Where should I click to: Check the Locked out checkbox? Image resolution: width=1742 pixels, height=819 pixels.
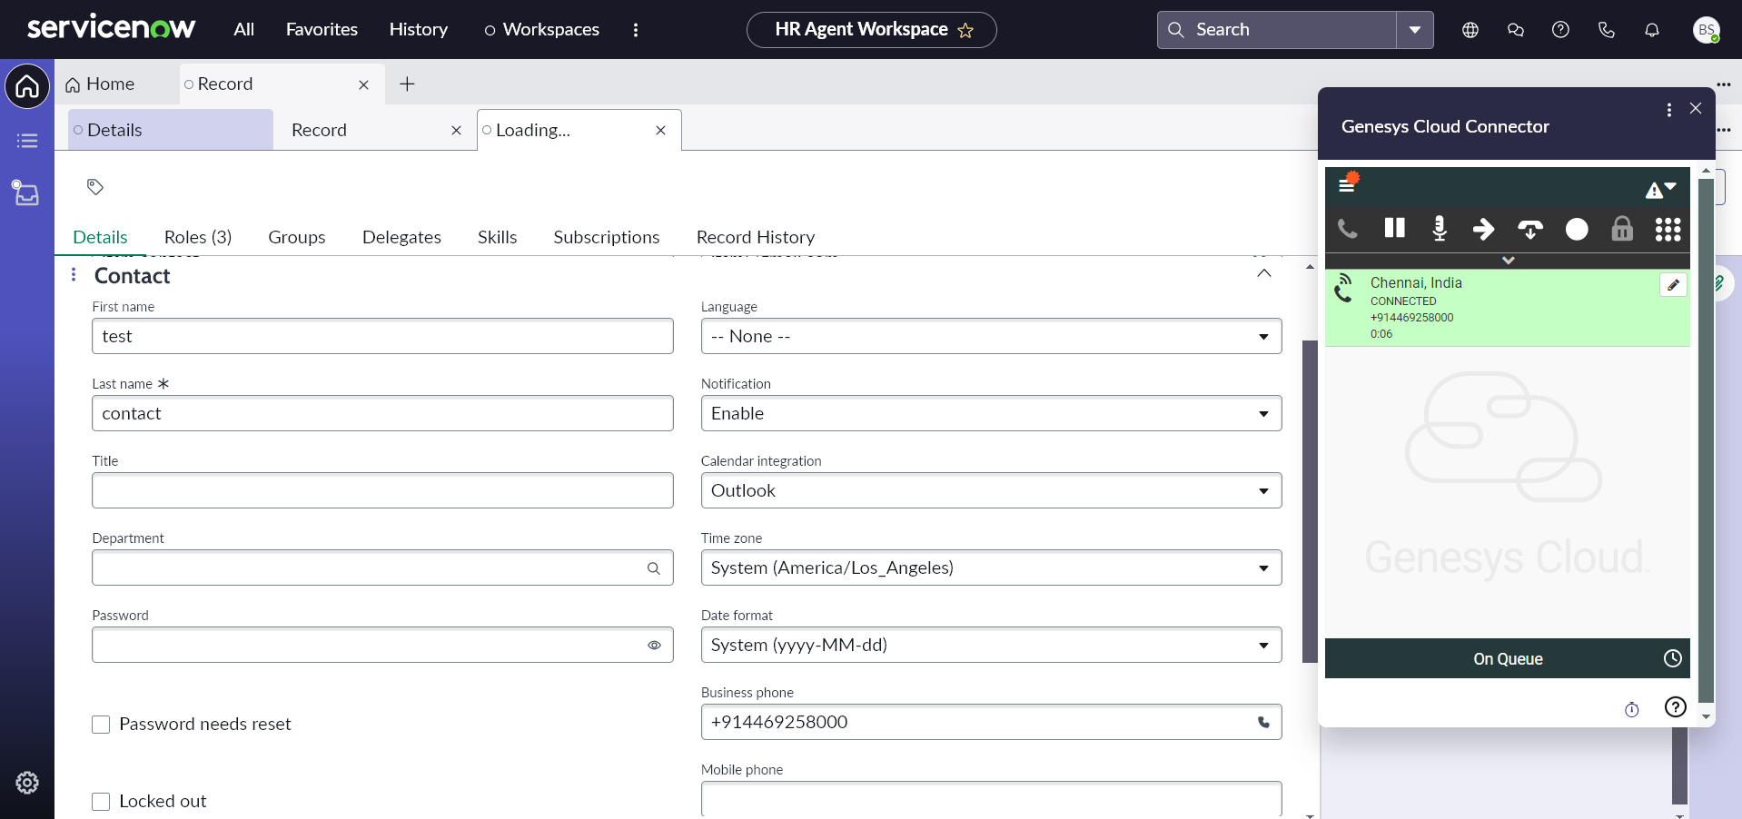click(x=101, y=802)
